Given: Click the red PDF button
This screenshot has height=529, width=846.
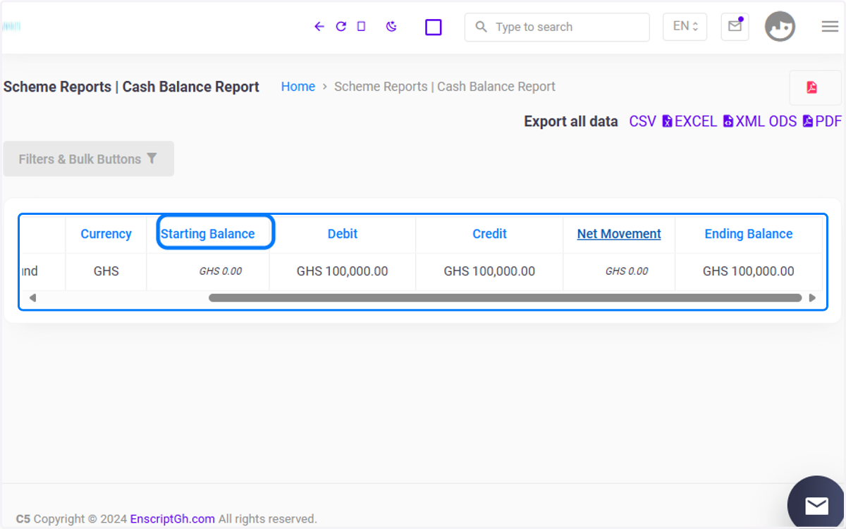Looking at the screenshot, I should click(815, 87).
